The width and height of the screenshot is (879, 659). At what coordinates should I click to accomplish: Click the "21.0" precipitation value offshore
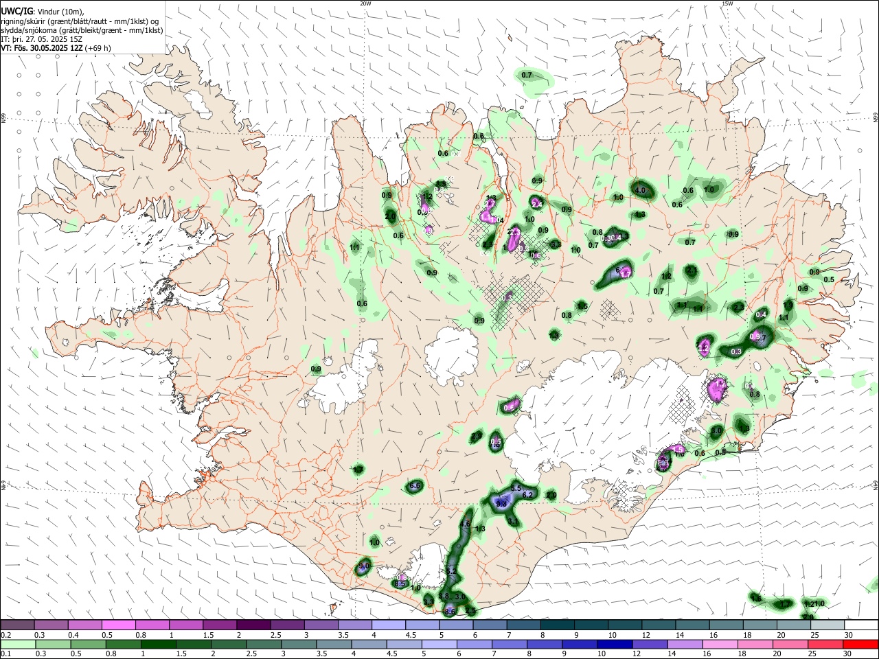[817, 604]
